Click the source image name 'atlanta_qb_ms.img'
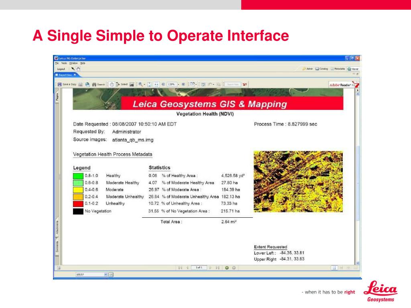 click(x=132, y=140)
